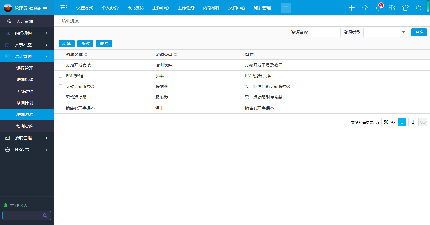This screenshot has width=430, height=225.
Task: Focus the page-size 50 input box
Action: (x=386, y=122)
